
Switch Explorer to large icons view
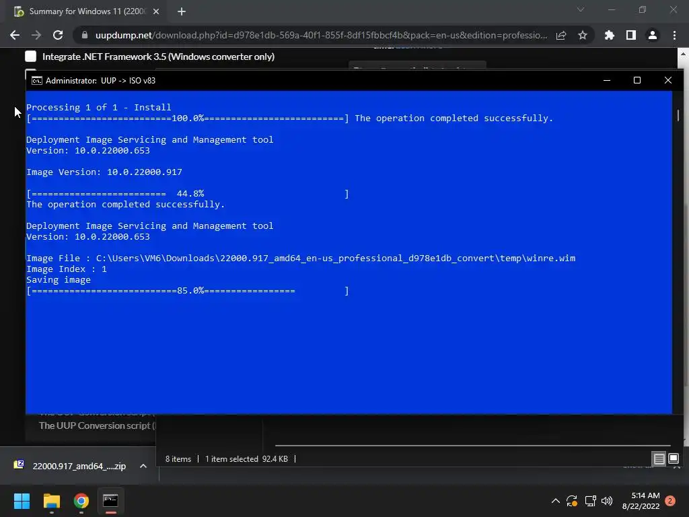point(674,459)
